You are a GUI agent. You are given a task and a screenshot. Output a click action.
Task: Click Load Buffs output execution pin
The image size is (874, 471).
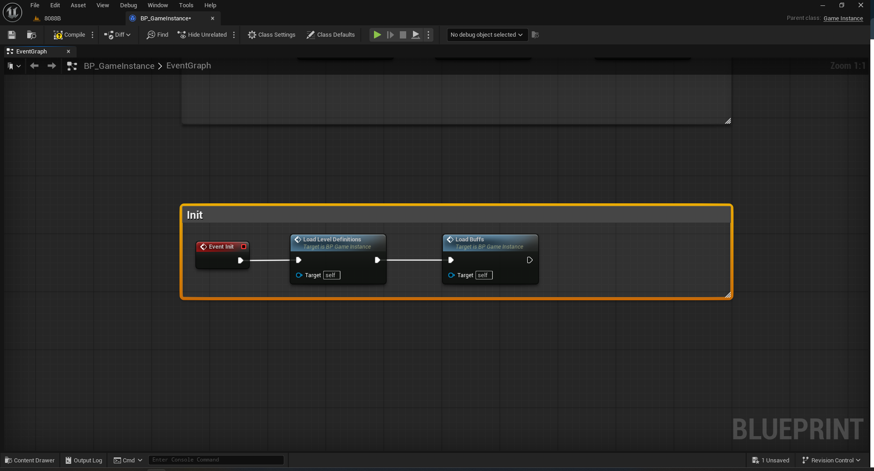(x=529, y=260)
